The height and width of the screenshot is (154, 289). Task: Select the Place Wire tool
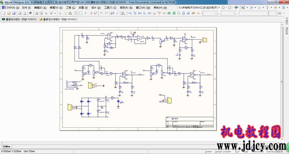point(130,13)
